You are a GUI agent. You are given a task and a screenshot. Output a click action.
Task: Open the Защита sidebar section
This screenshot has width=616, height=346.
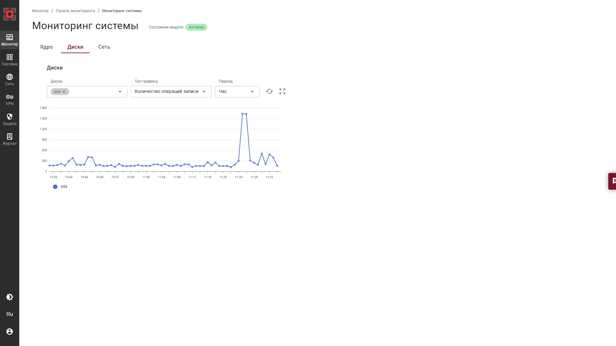click(10, 119)
